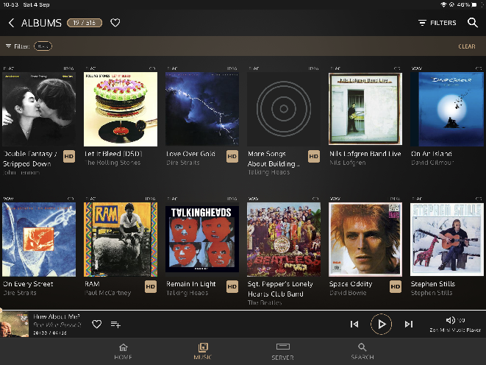486x365 pixels.
Task: Click now-playing title 'How About Me?'
Action: [x=57, y=316]
